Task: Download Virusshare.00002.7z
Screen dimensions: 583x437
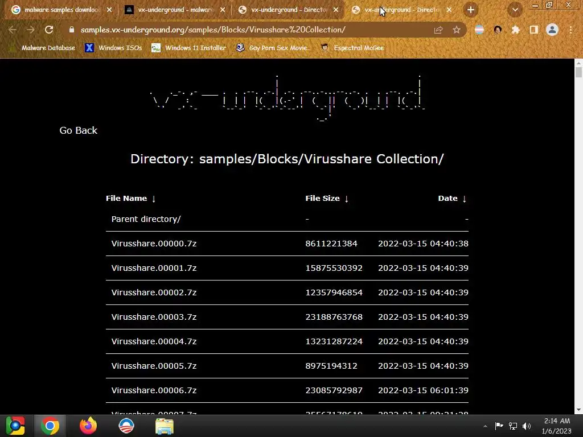Action: tap(154, 293)
